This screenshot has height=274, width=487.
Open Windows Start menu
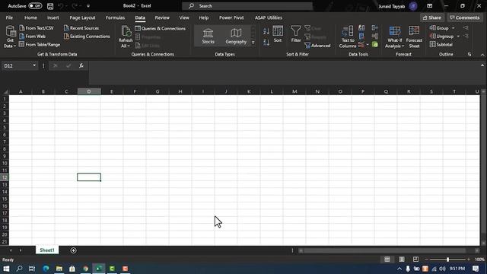[6, 269]
